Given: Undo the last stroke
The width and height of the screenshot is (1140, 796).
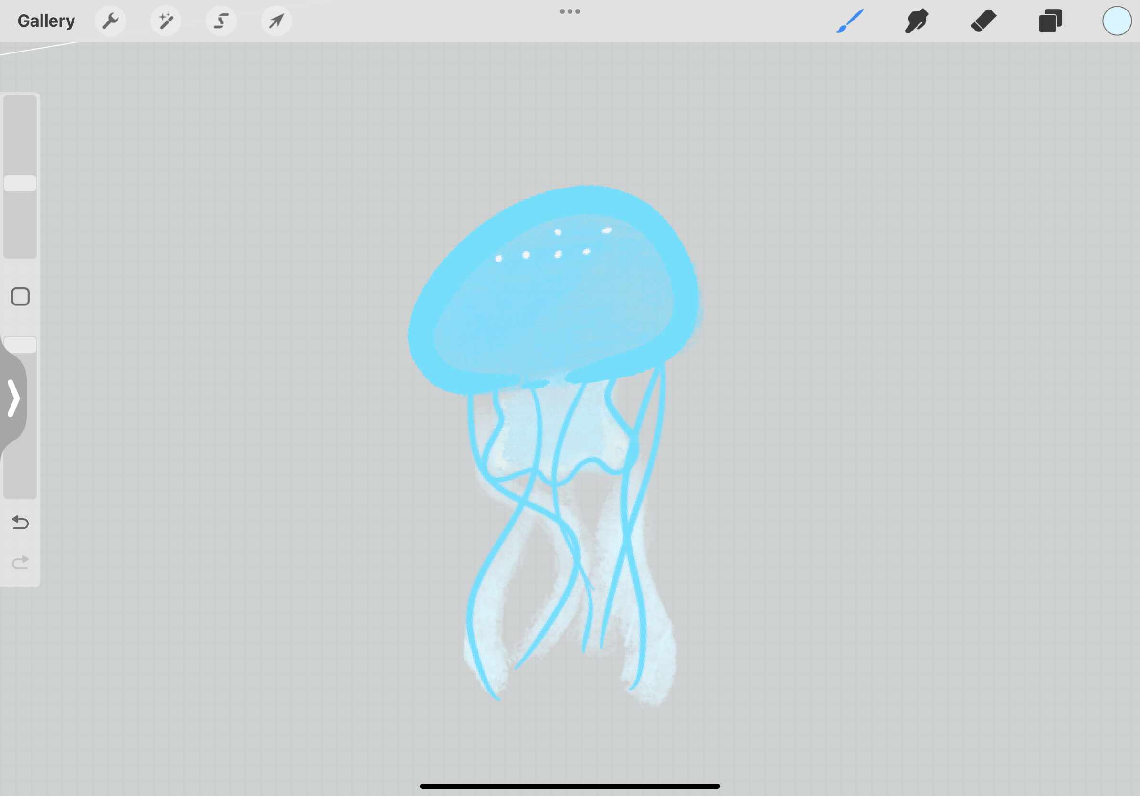Looking at the screenshot, I should [21, 522].
